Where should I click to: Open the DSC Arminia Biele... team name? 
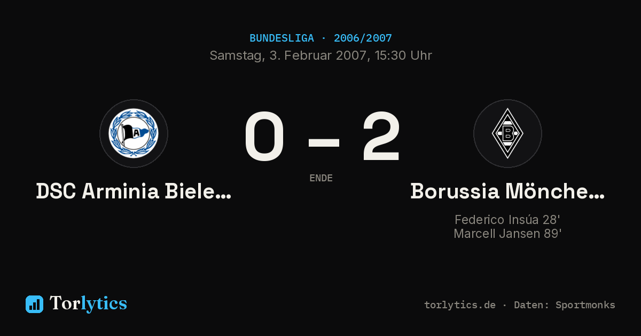pos(134,191)
